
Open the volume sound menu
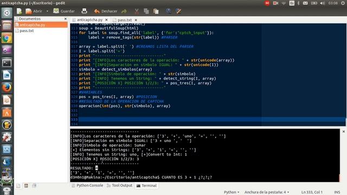point(323,3)
